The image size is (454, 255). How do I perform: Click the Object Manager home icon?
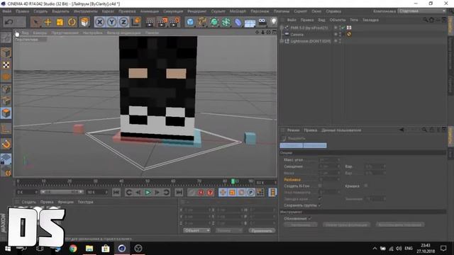coord(431,20)
